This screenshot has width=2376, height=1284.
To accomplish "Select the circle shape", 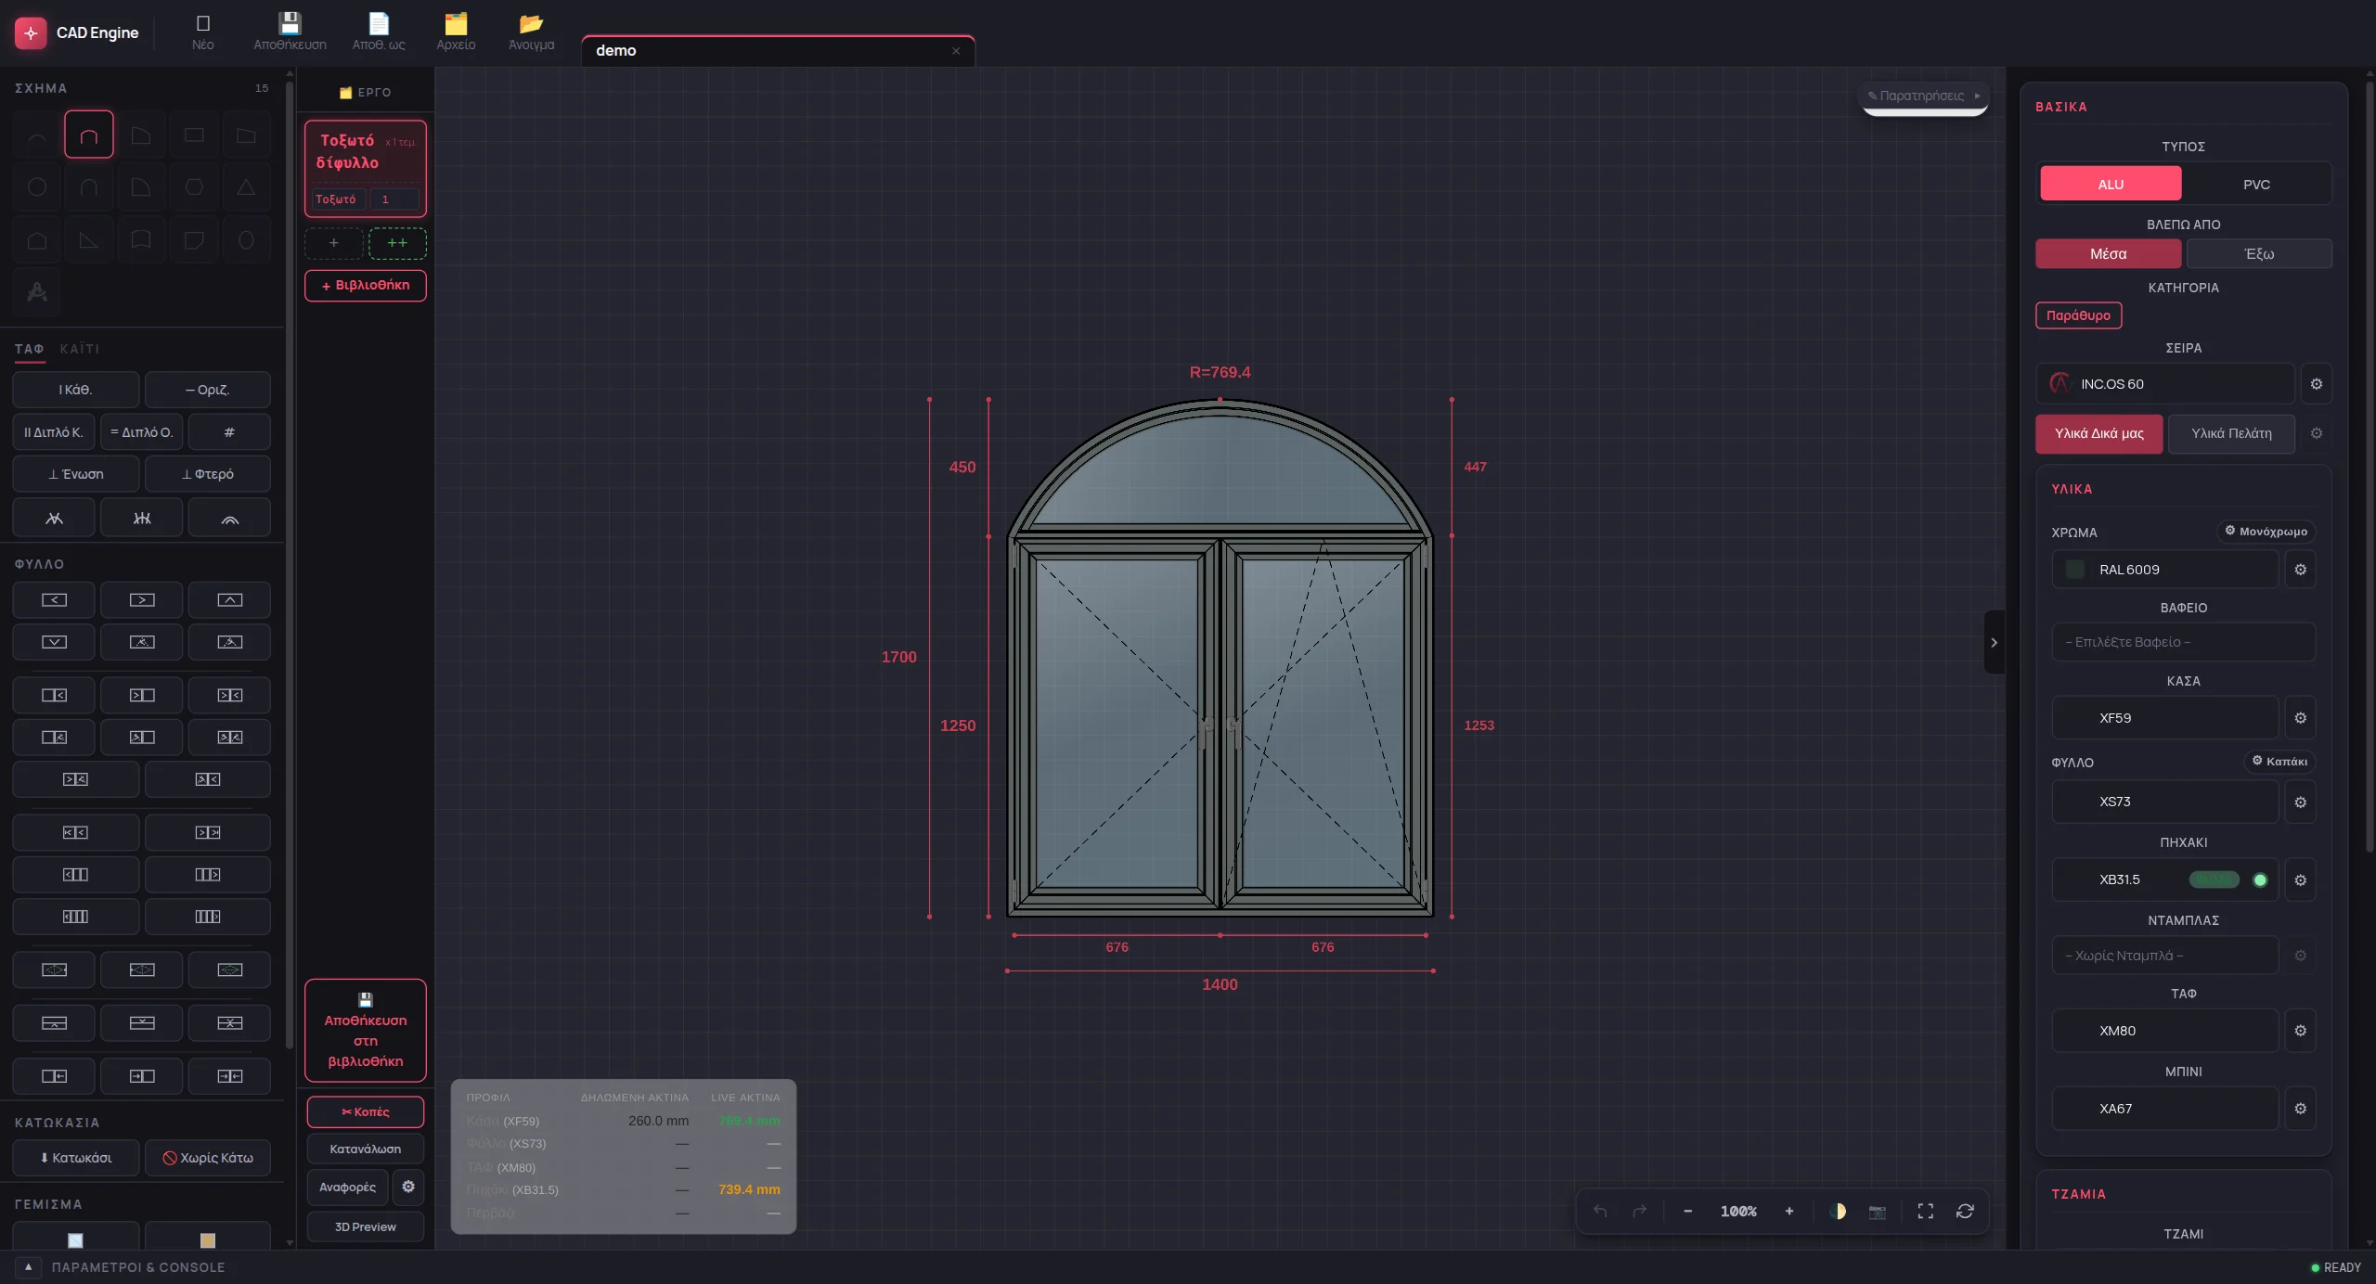I will coord(37,187).
